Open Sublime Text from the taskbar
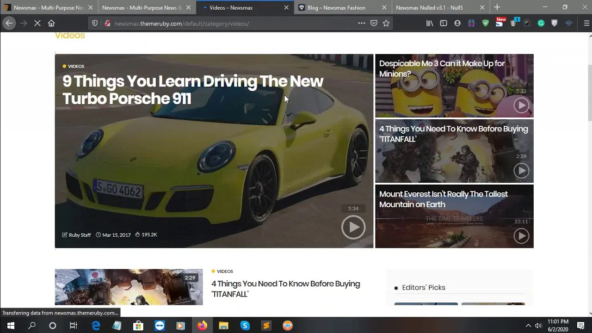This screenshot has height=333, width=592. [266, 326]
